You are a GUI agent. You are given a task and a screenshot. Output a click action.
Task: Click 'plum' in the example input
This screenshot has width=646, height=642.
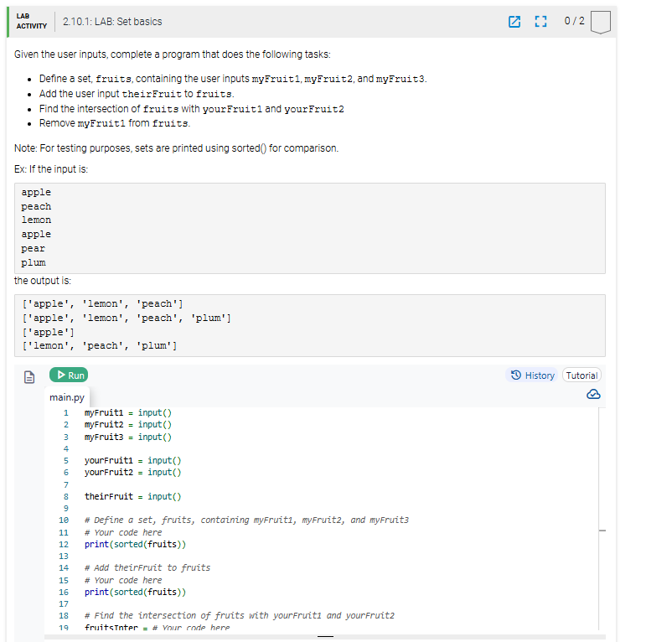click(x=34, y=262)
